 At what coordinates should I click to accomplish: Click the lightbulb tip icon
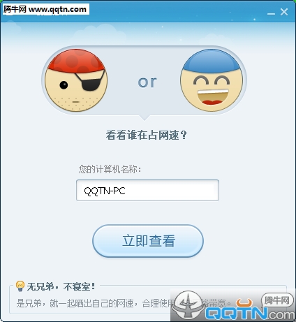coord(20,286)
